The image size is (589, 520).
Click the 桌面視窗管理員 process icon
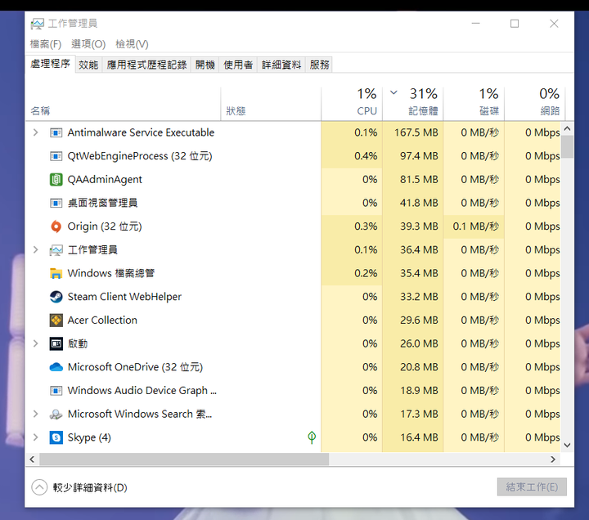pos(56,203)
